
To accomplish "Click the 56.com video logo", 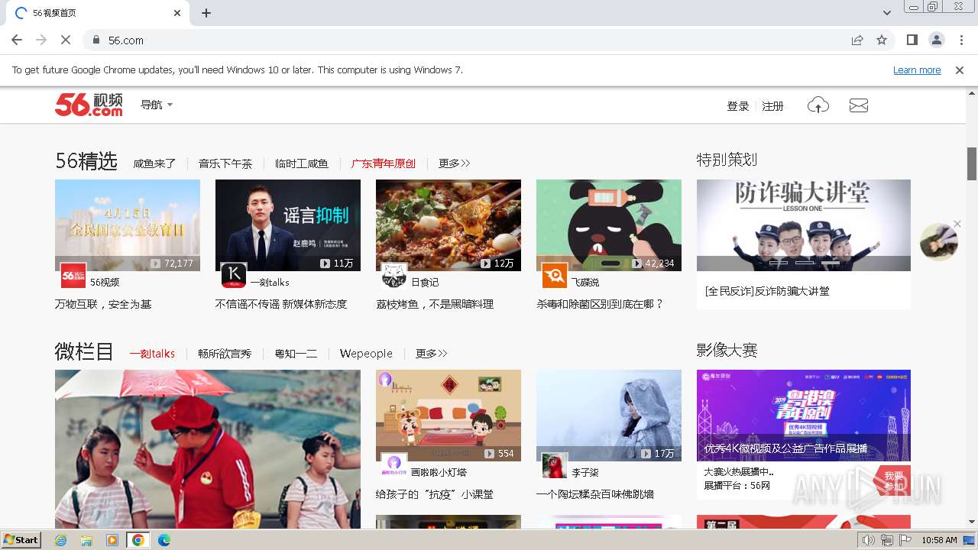I will click(x=89, y=105).
